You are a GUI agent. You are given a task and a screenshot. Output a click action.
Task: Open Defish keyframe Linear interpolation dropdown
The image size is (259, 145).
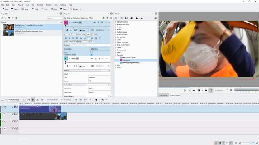click(84, 66)
